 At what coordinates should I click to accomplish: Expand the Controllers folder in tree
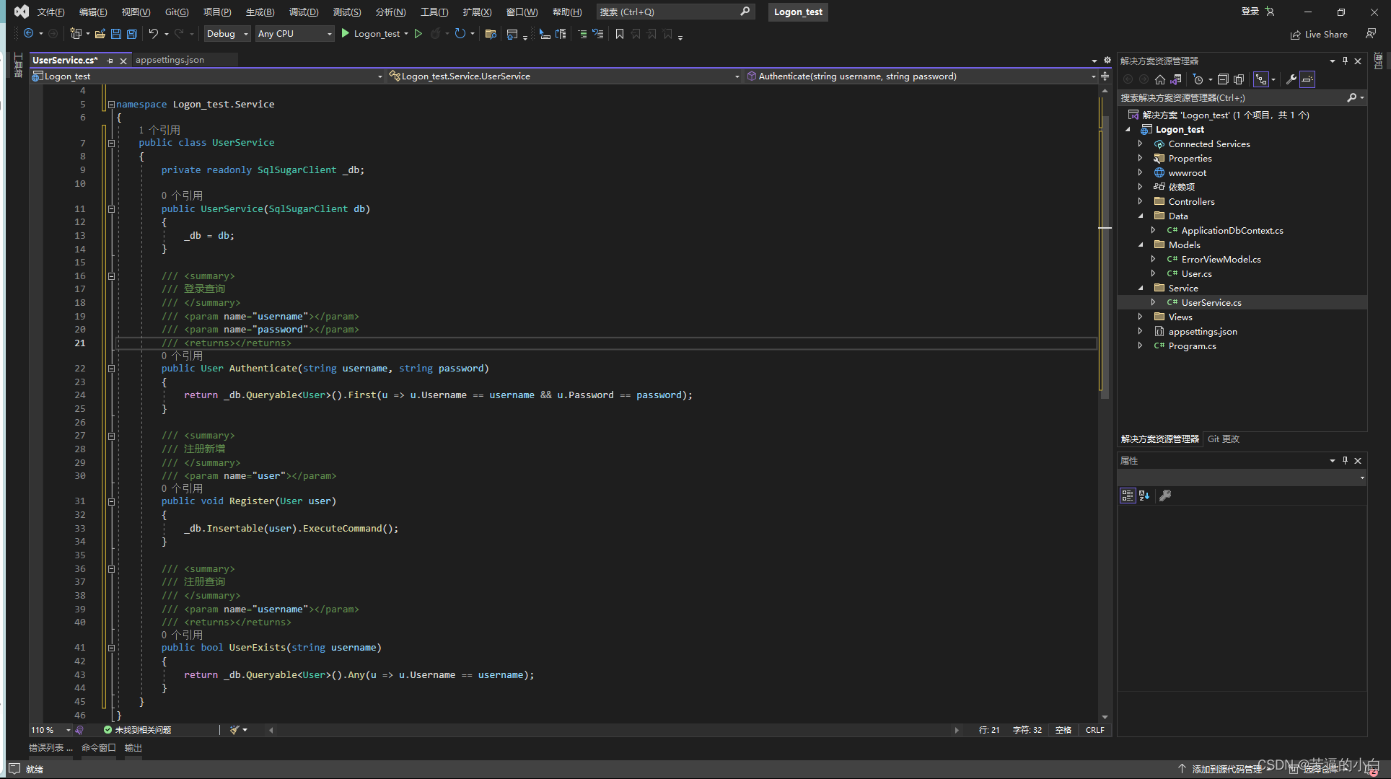click(x=1140, y=201)
